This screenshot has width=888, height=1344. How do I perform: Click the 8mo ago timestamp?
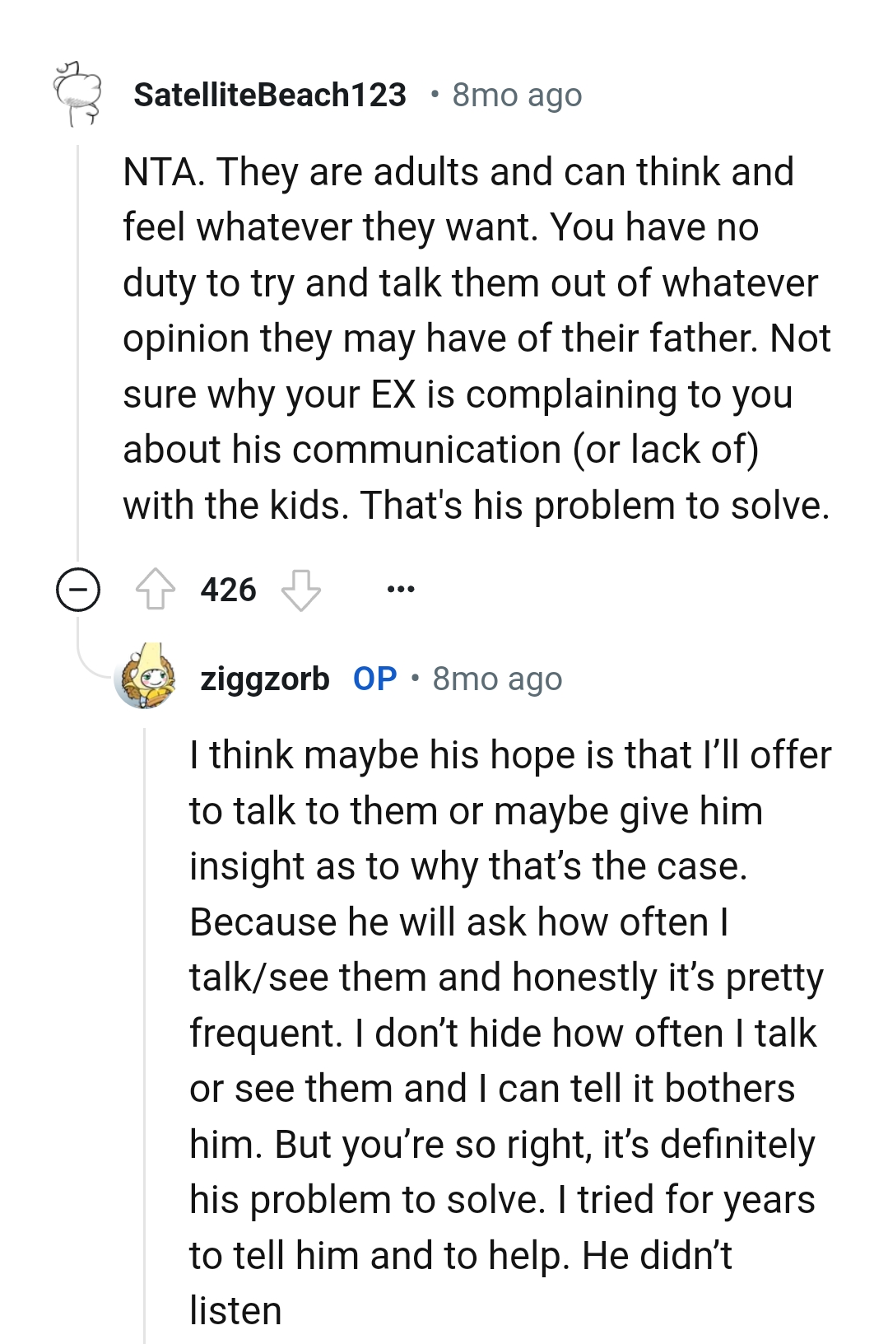tap(515, 94)
